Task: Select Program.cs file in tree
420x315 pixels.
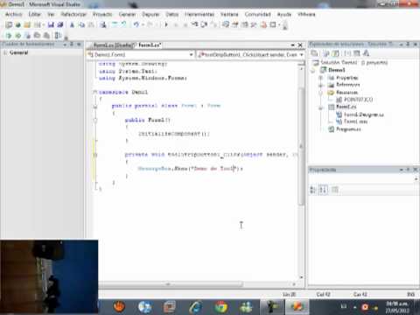Action: 348,129
